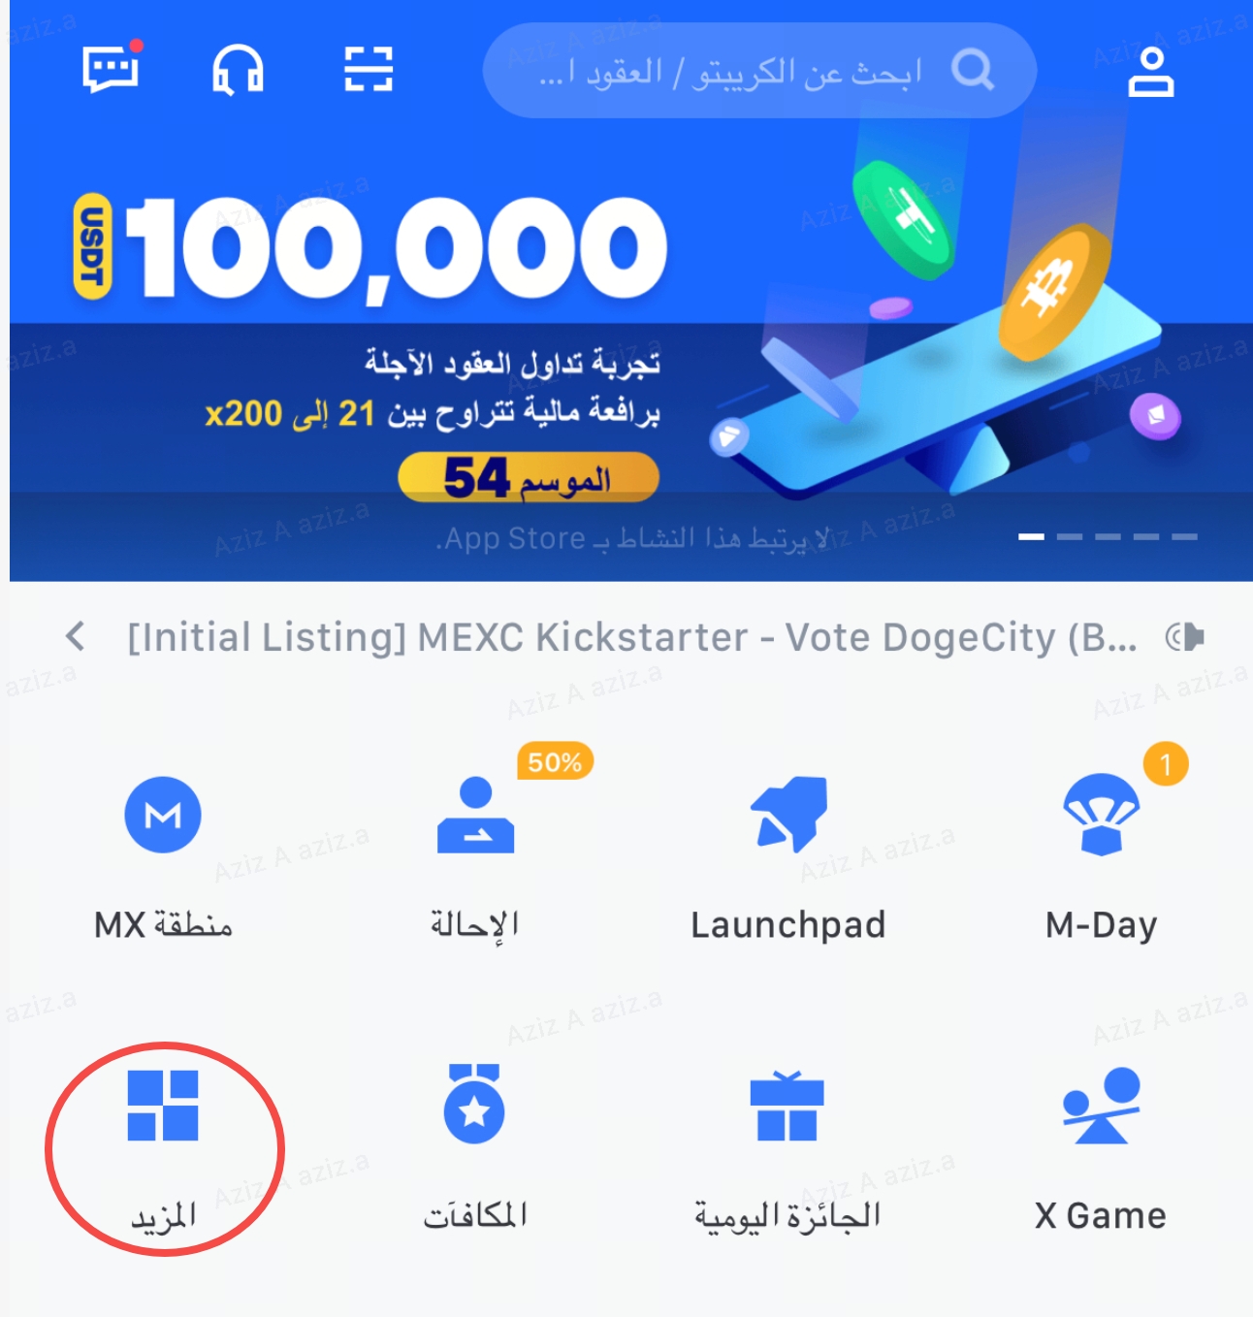This screenshot has width=1253, height=1317.
Task: Tap the search magnifier icon
Action: pyautogui.click(x=973, y=70)
